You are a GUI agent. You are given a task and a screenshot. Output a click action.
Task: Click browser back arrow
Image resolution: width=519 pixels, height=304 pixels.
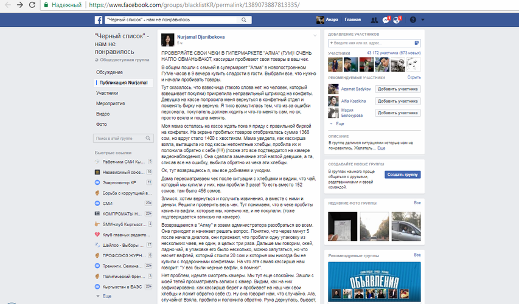pyautogui.click(x=6, y=5)
